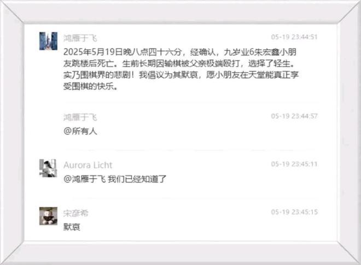Viewport: 361px width, 265px height.
Task: Click the last line 受围棋的快乐
Action: 90,86
